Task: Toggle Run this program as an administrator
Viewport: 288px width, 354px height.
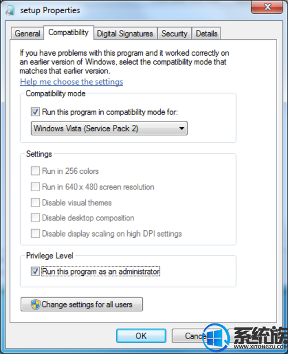Action: point(35,271)
